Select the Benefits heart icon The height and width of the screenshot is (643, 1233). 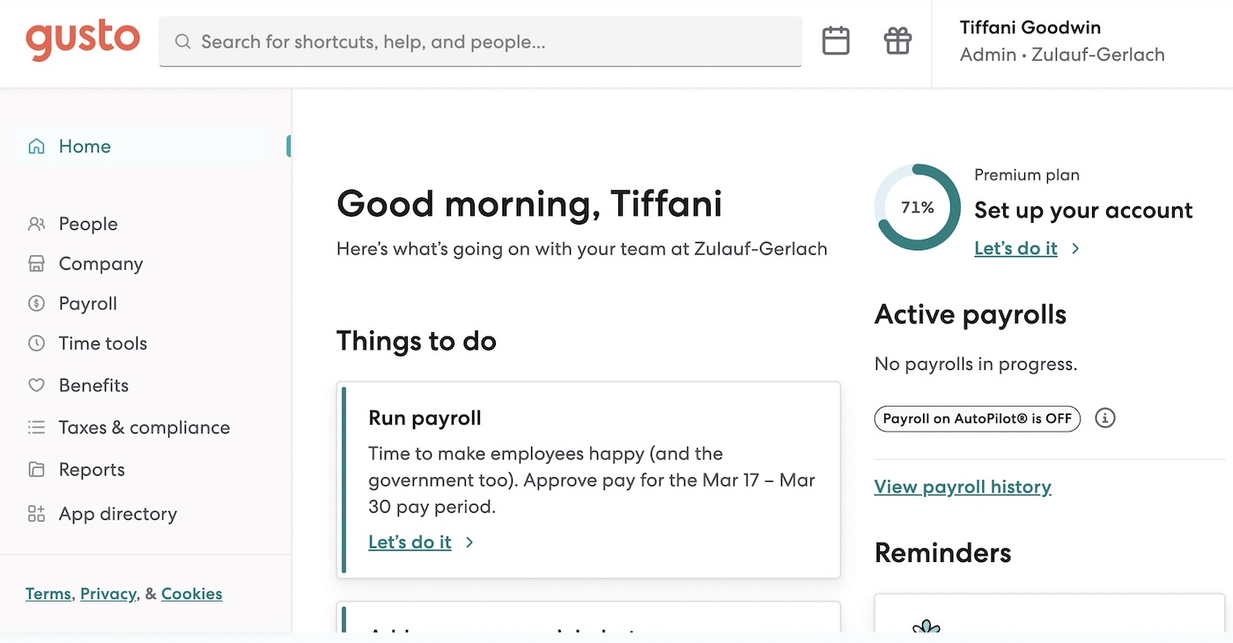(x=35, y=385)
